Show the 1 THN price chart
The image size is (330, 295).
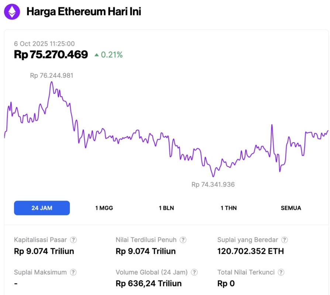(x=228, y=208)
